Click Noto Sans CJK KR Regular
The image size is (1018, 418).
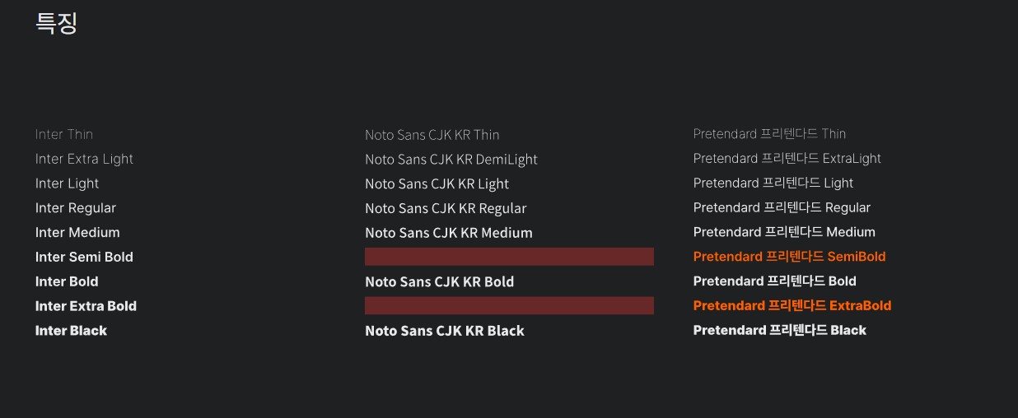446,208
